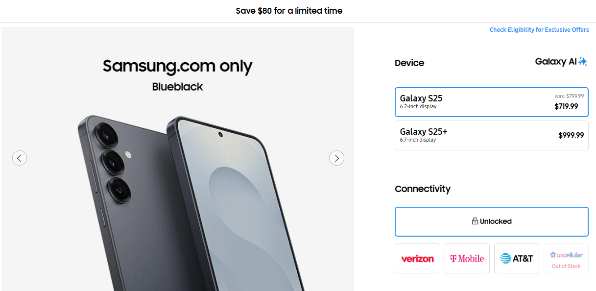Screen dimensions: 596x291
Task: Click the was $799.99 strikethrough price
Action: tap(569, 96)
